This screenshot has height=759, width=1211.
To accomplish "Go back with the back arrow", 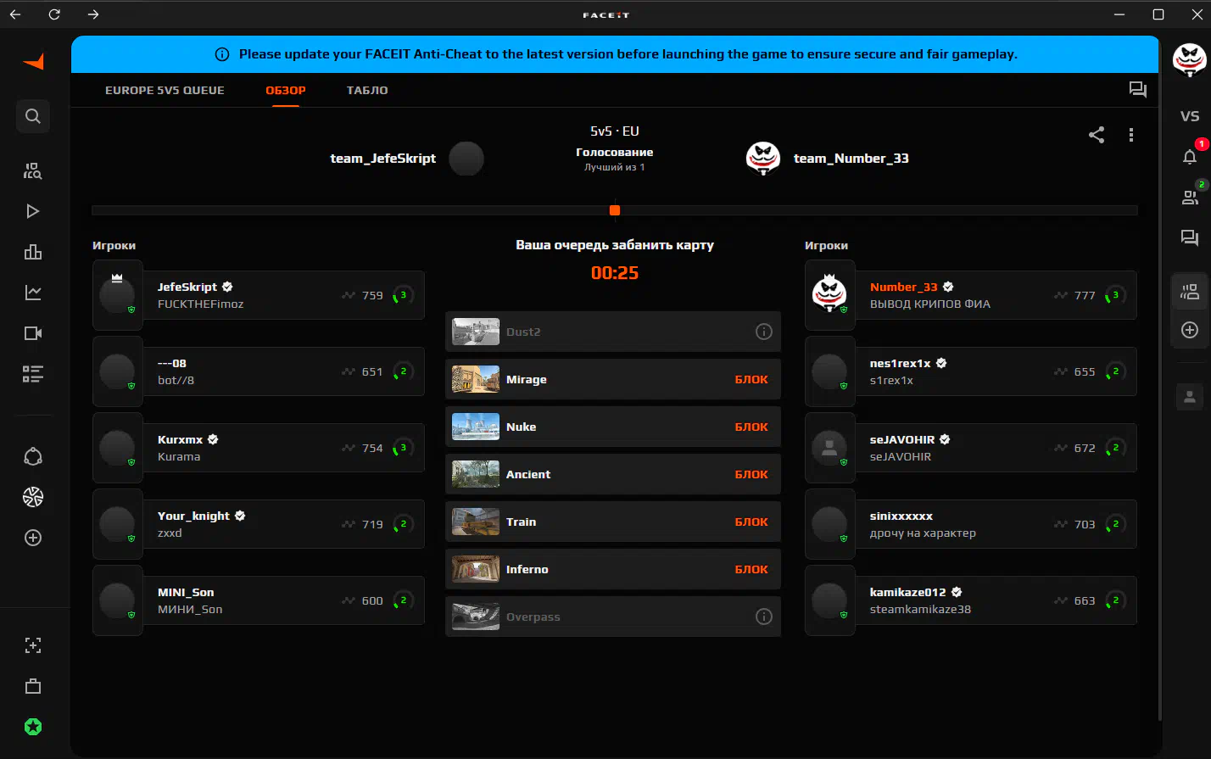I will (15, 14).
